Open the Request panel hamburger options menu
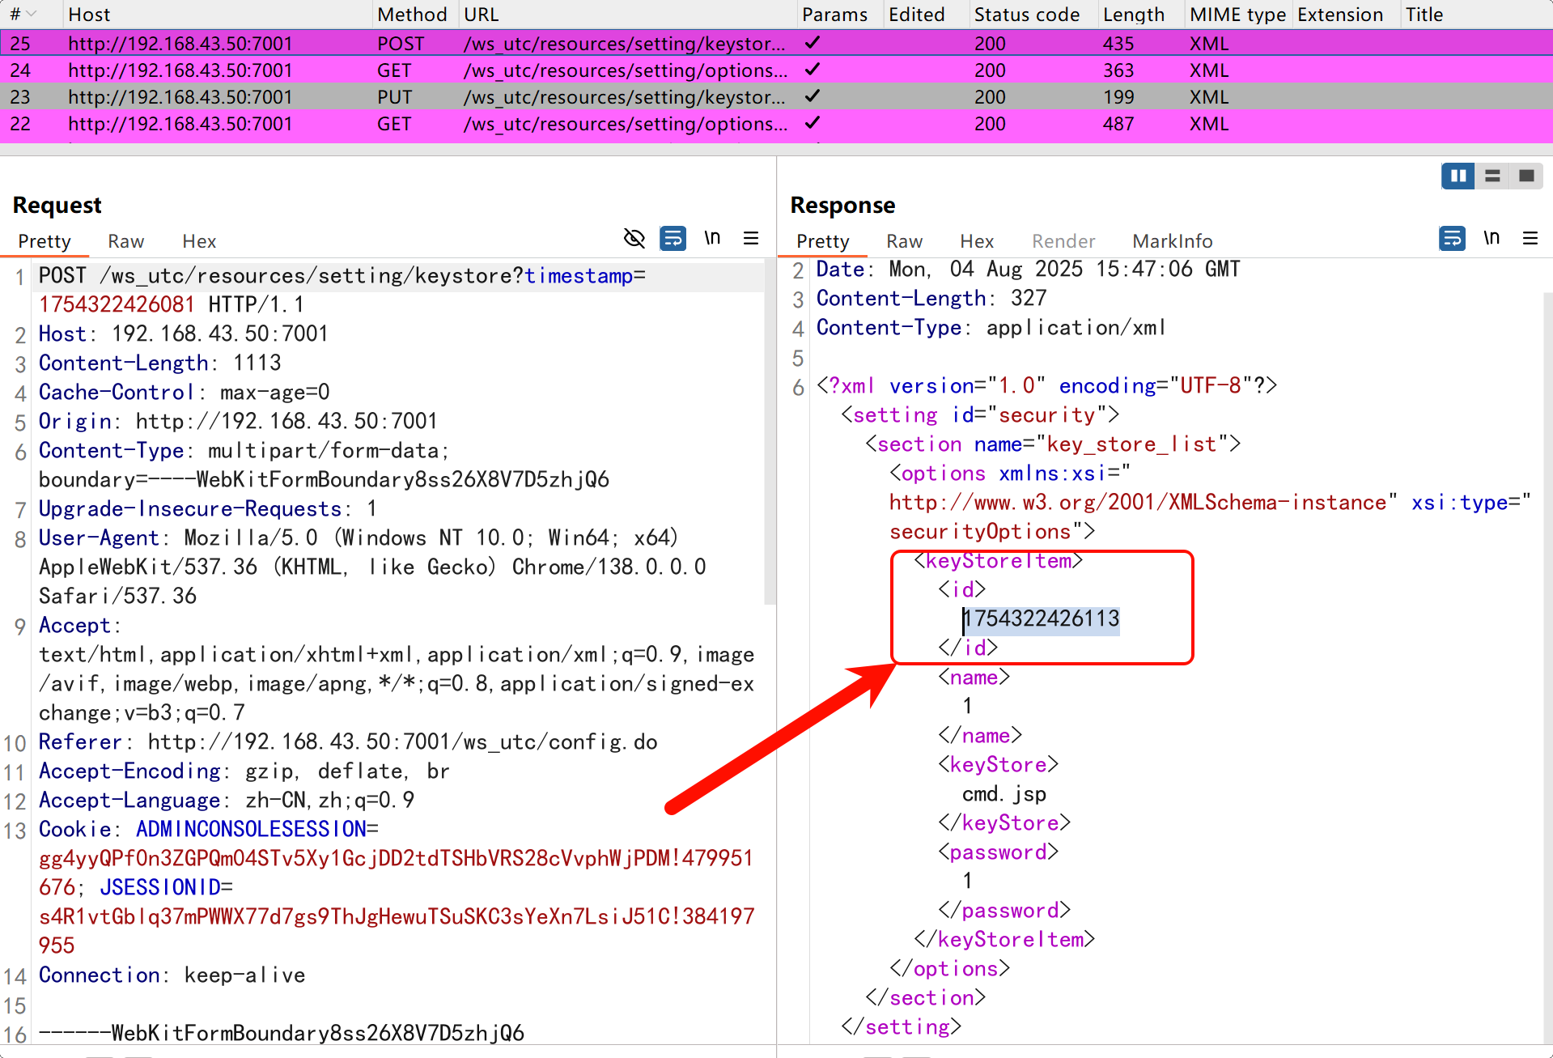This screenshot has height=1058, width=1553. [751, 238]
